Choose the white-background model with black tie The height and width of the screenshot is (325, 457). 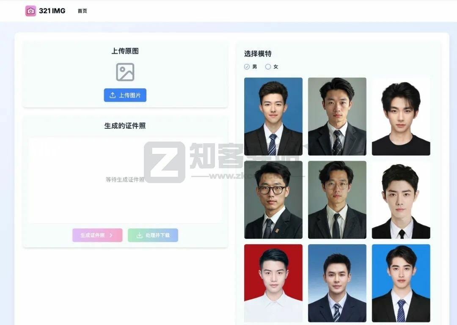(x=401, y=200)
